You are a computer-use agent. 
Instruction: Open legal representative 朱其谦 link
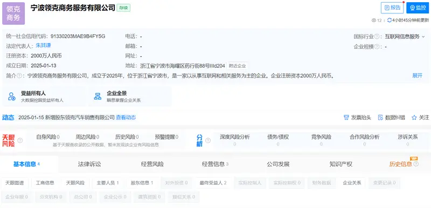pyautogui.click(x=43, y=46)
